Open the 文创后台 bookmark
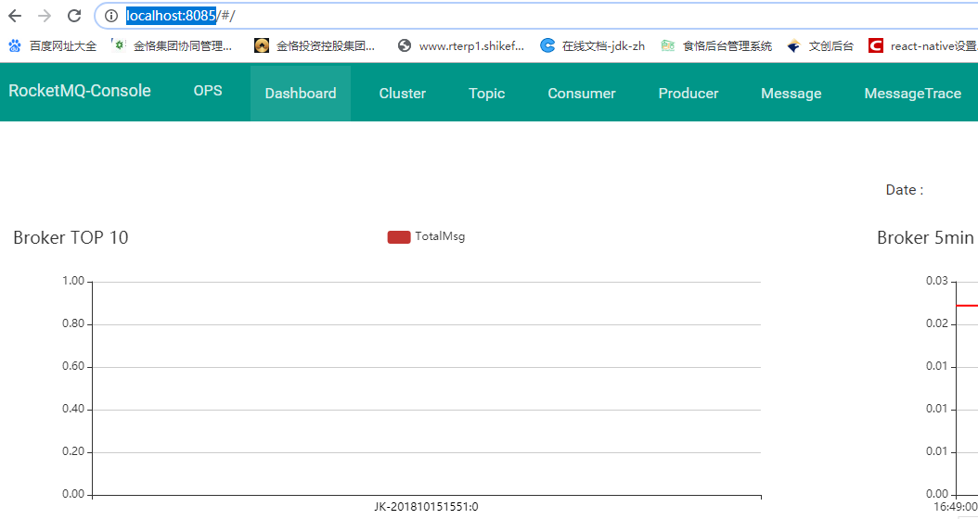The height and width of the screenshot is (519, 978). [x=820, y=45]
